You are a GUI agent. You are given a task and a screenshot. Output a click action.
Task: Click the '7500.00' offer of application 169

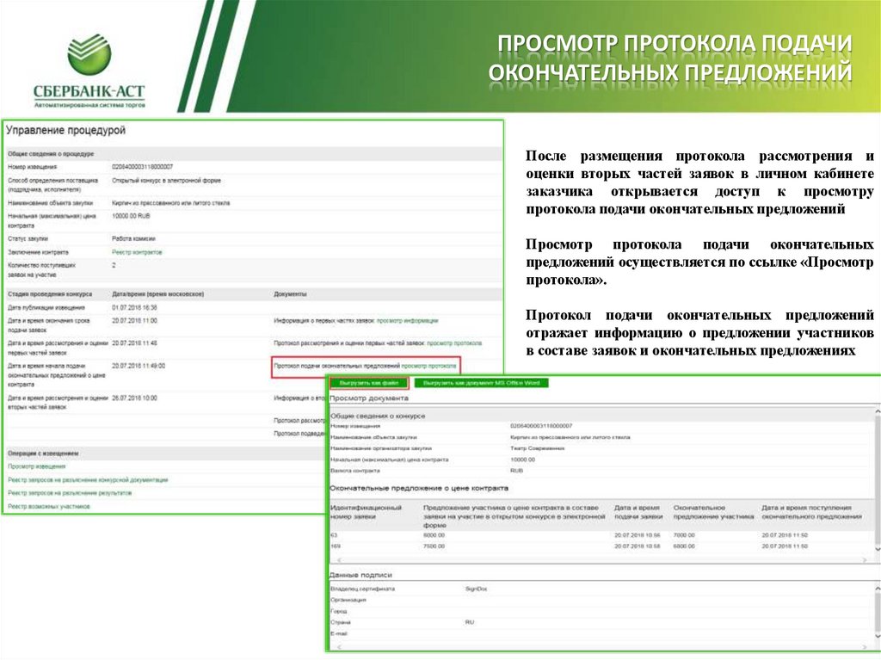(x=434, y=546)
